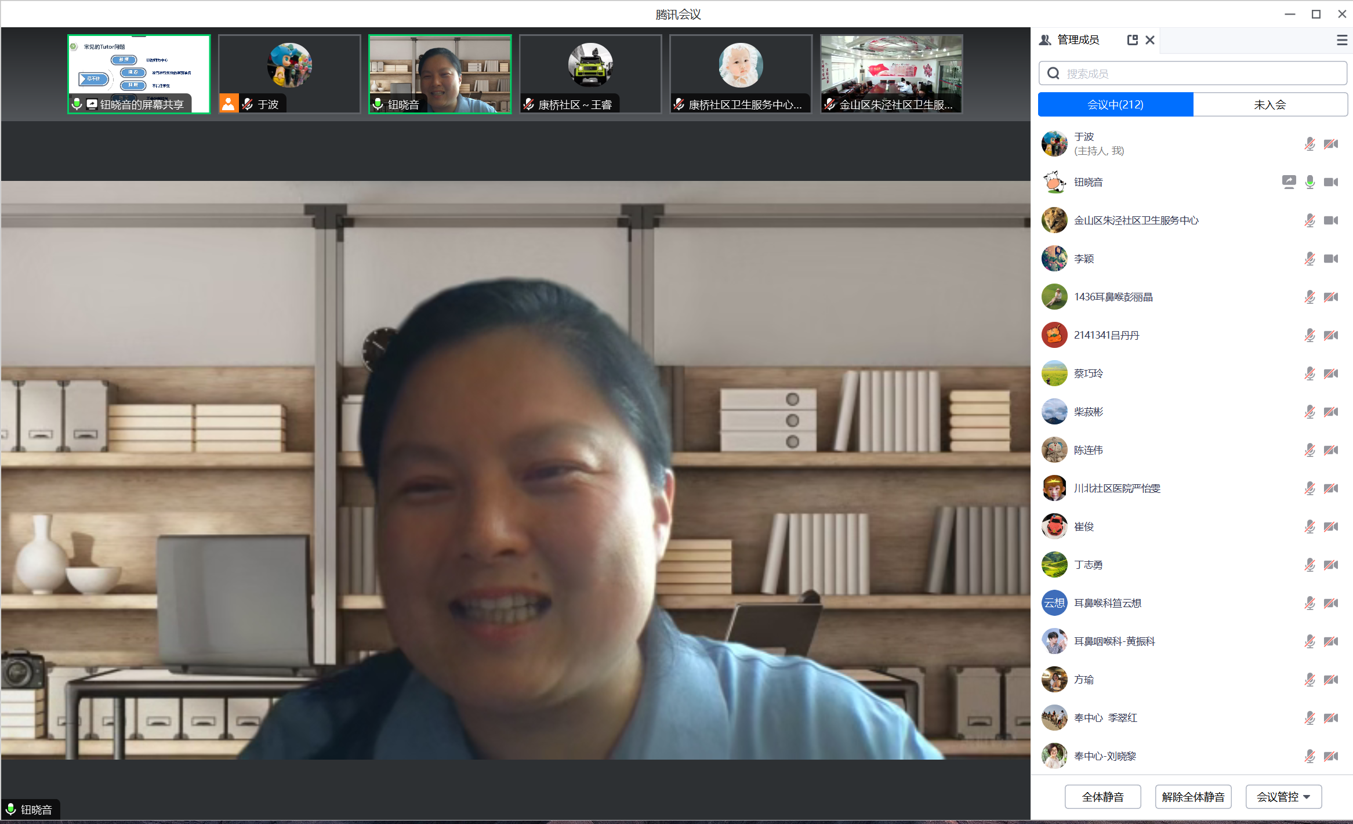Mute 钮晓音's active microphone
Image resolution: width=1353 pixels, height=824 pixels.
(1310, 182)
